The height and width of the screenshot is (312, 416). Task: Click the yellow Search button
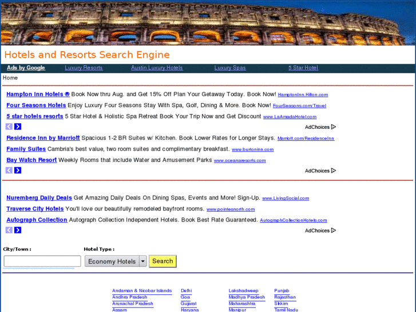tap(163, 261)
